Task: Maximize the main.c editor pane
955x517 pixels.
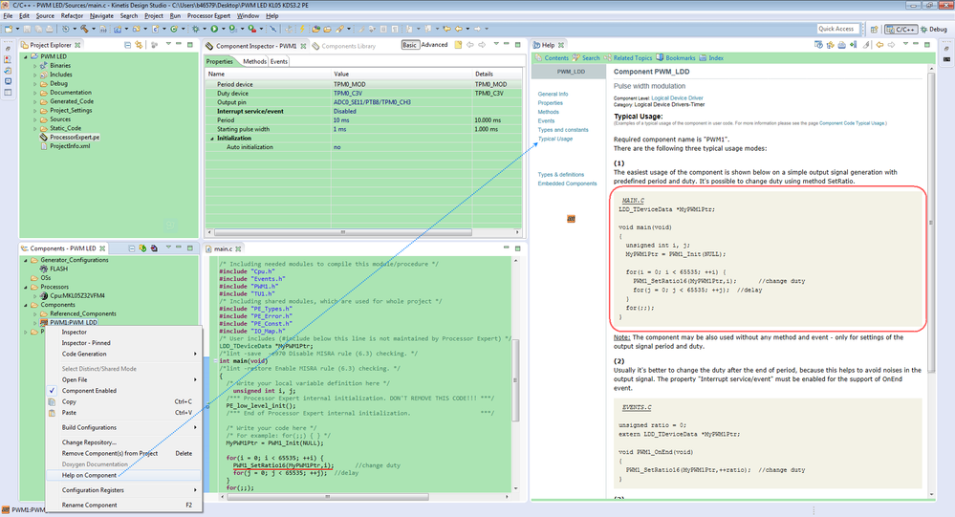Action: coord(518,248)
